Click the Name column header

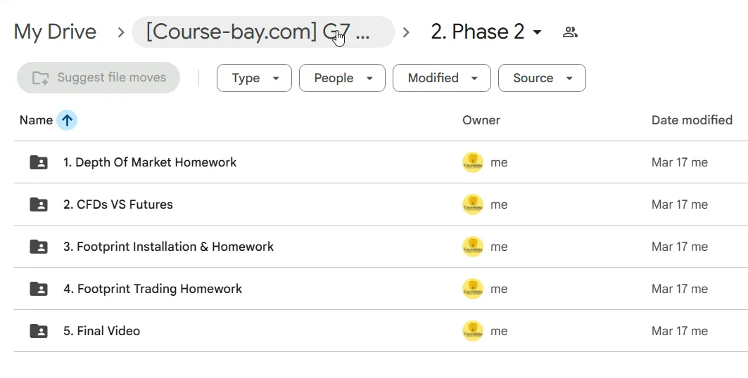click(x=36, y=120)
